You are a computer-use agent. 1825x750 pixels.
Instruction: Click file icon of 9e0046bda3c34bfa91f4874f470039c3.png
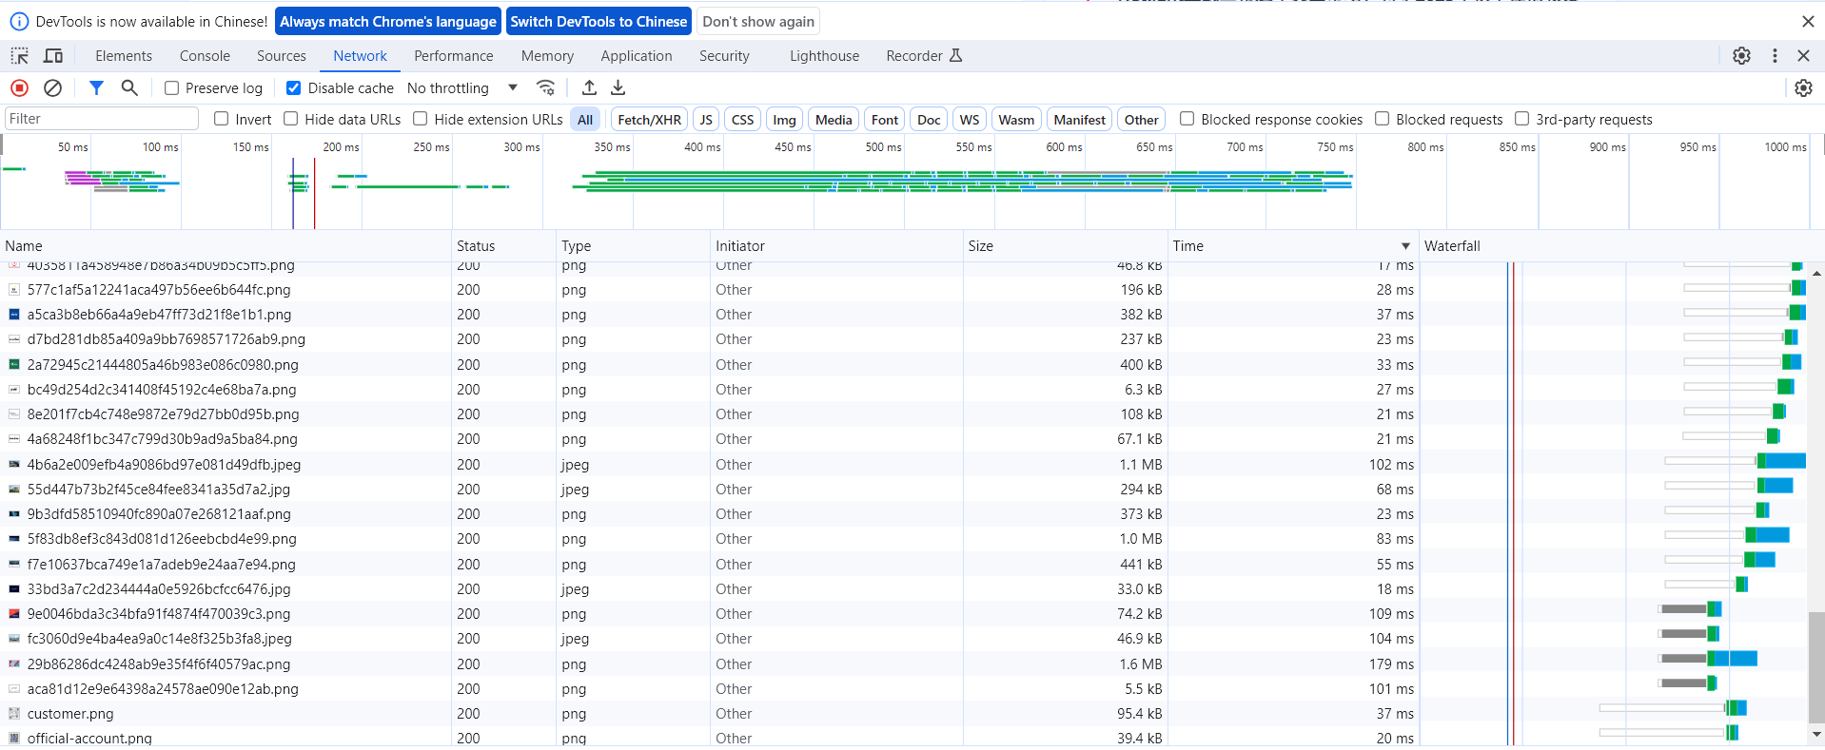[x=14, y=614]
